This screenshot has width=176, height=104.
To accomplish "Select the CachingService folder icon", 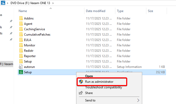I will [x=21, y=29].
